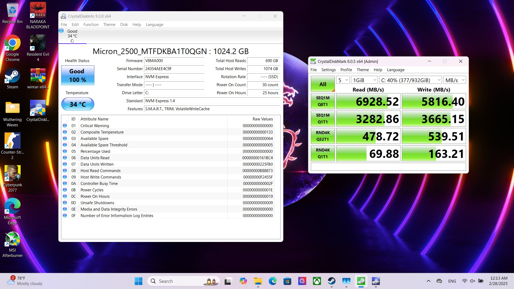Launch Resident Evil 4 desktop shortcut
Viewport: 514px width, 289px height.
point(38,48)
